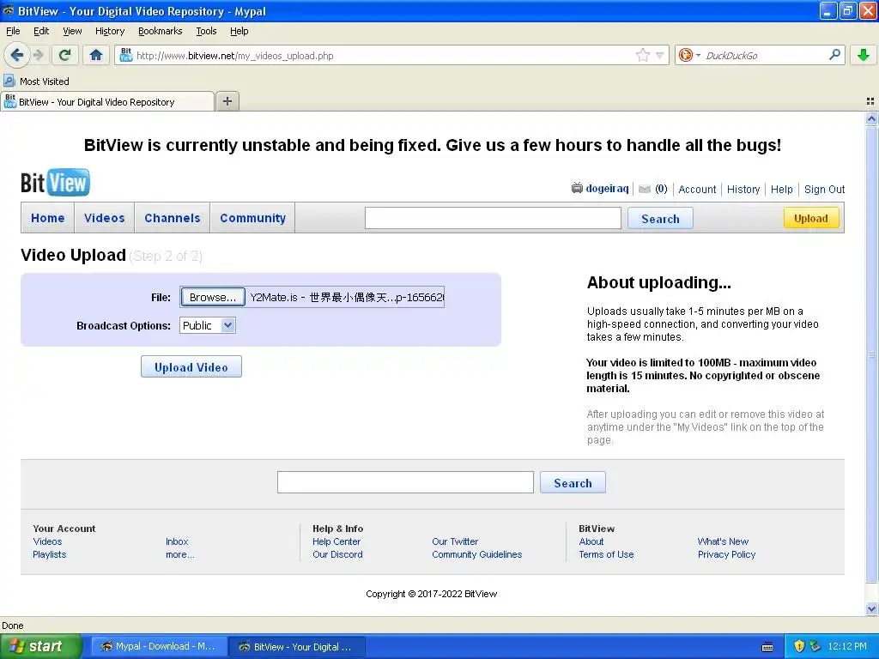Open the Bookmarks menu
Image resolution: width=879 pixels, height=659 pixels.
161,31
